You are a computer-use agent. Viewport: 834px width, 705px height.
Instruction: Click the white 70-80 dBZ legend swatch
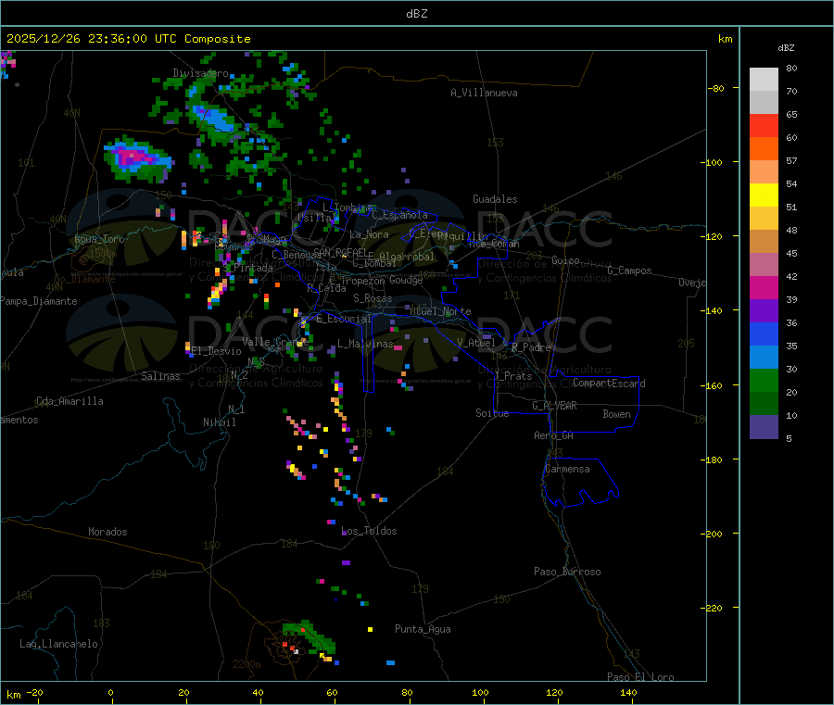coord(764,80)
